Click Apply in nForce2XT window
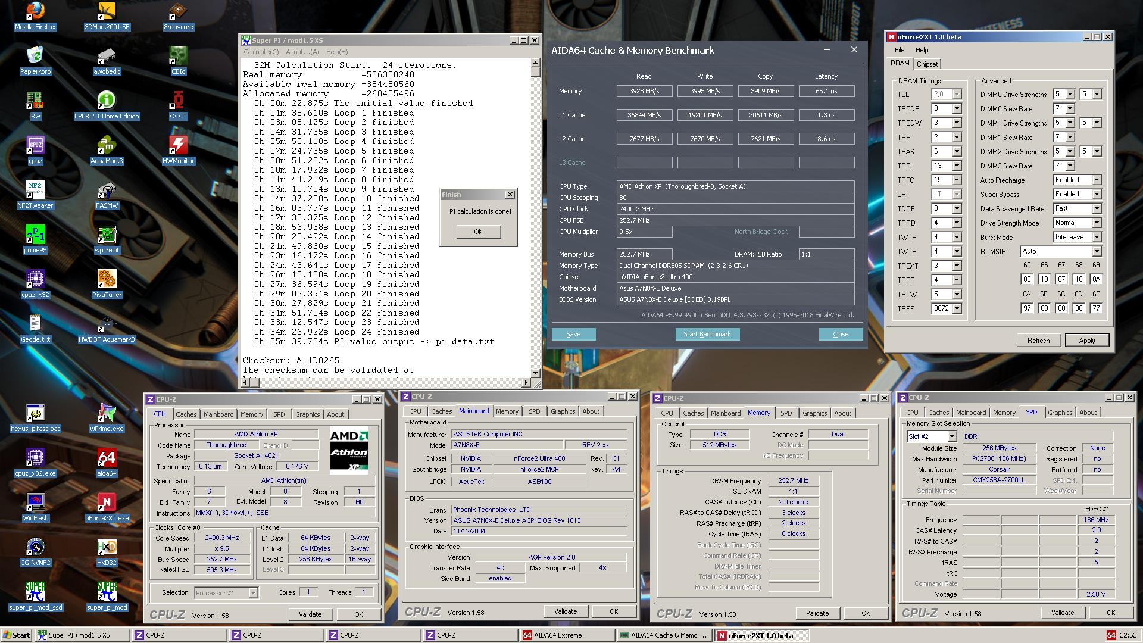 [x=1086, y=341]
